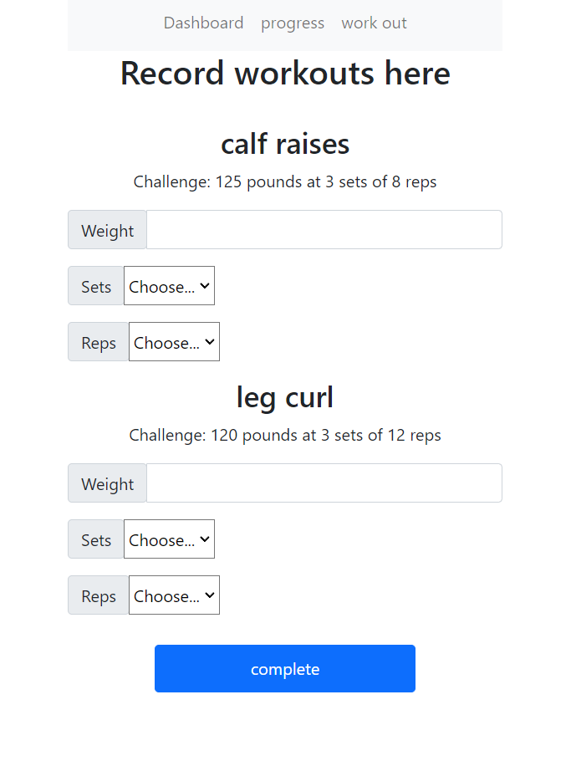Click the Record workouts here heading
Image resolution: width=571 pixels, height=766 pixels.
pyautogui.click(x=285, y=74)
